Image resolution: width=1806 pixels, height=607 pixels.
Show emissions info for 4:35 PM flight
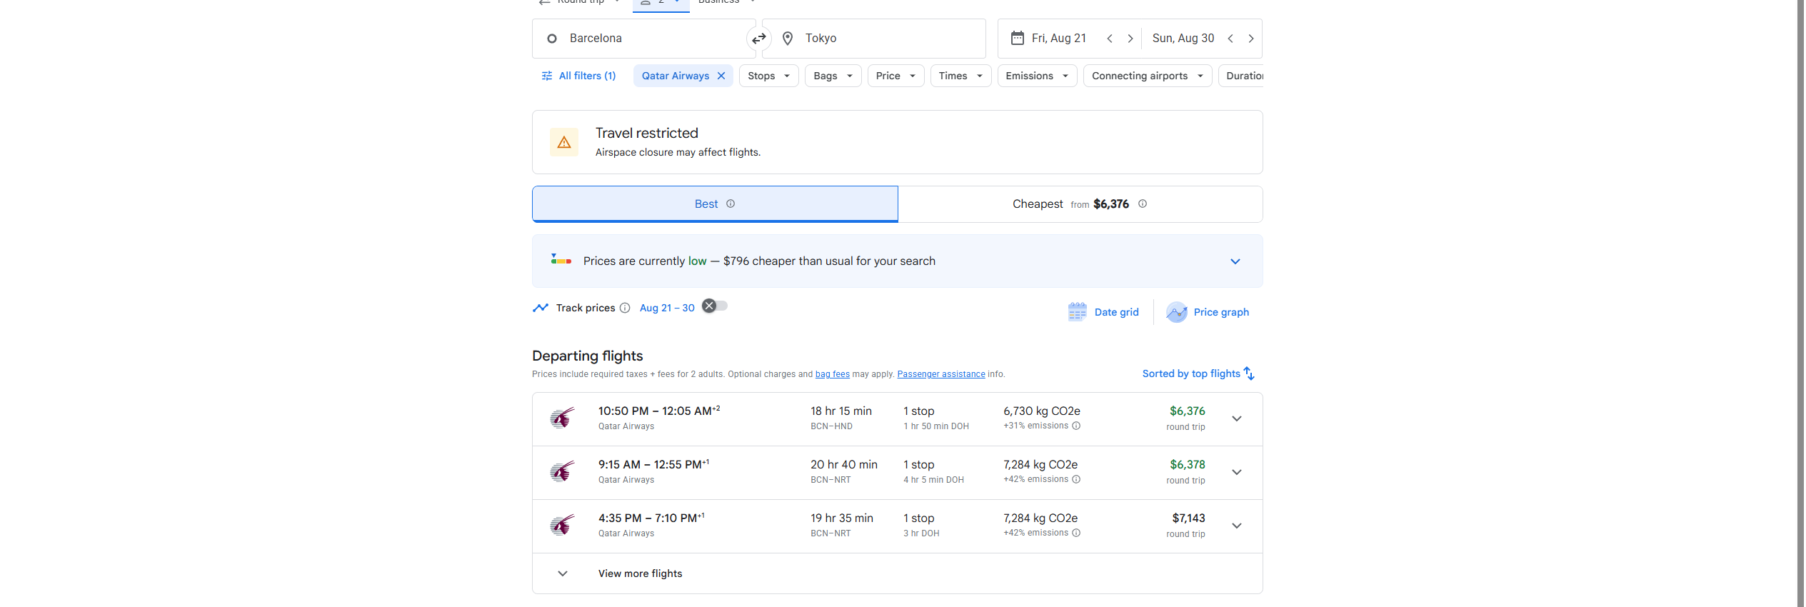[1076, 533]
